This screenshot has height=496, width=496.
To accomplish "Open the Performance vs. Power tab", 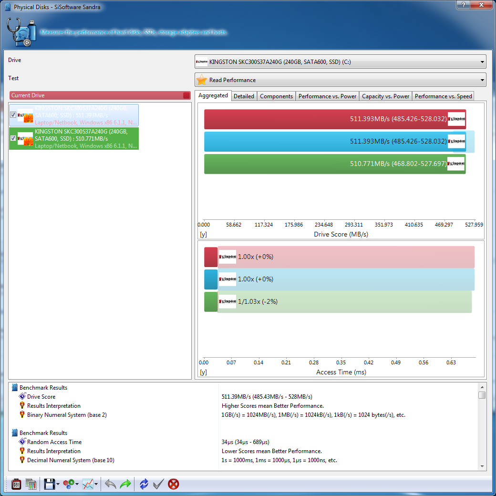I will tap(327, 96).
